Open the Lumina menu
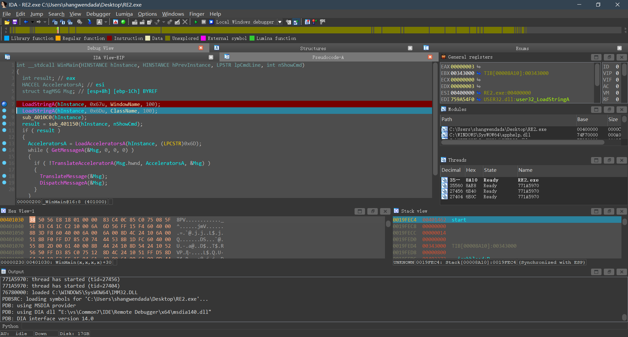628x337 pixels. tap(124, 14)
